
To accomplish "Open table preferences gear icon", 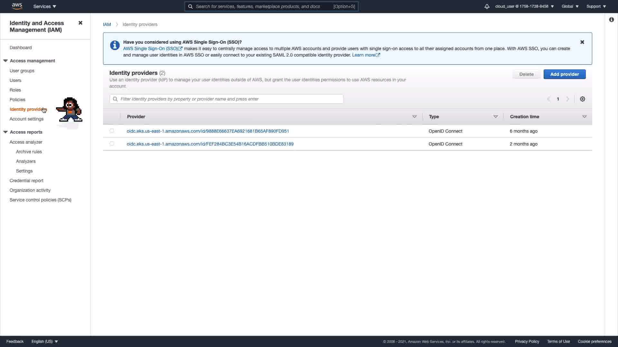I will 582,99.
